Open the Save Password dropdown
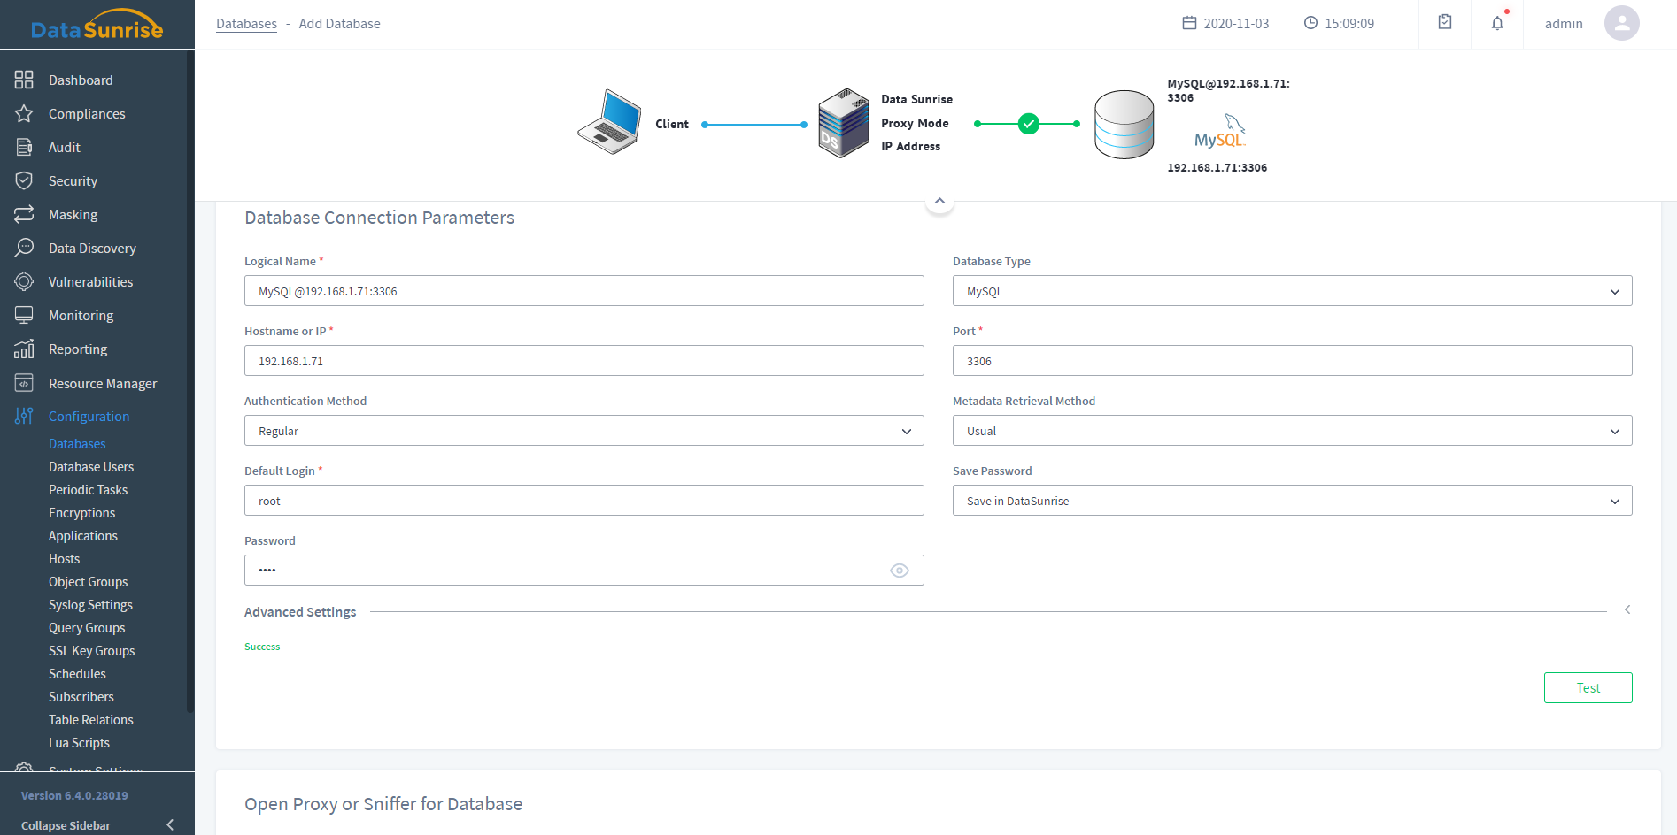 pos(1291,501)
